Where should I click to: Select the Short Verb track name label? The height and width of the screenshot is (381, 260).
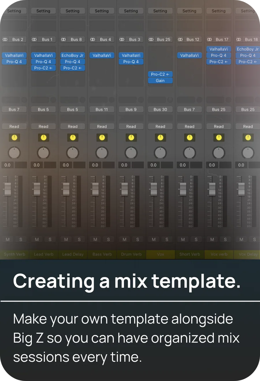(x=190, y=254)
